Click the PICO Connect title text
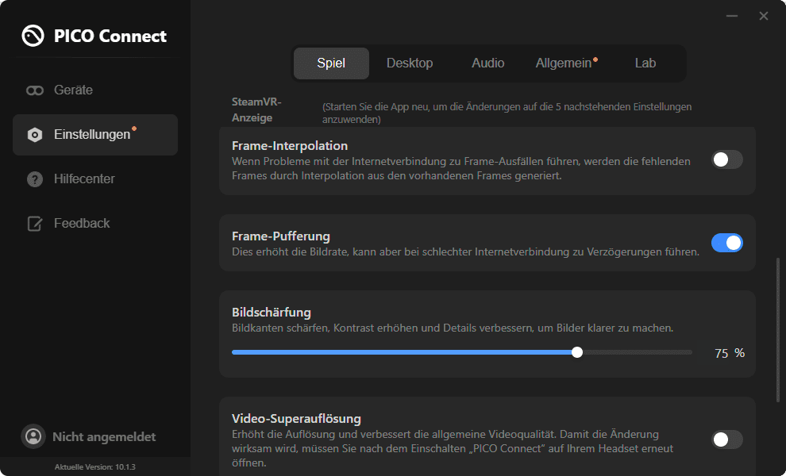Viewport: 786px width, 476px height. (110, 36)
